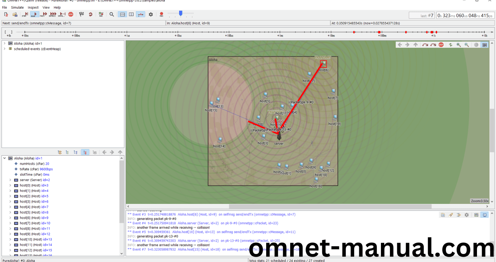The image size is (496, 262).
Task: Open Preferences gear icon
Action: [151, 15]
